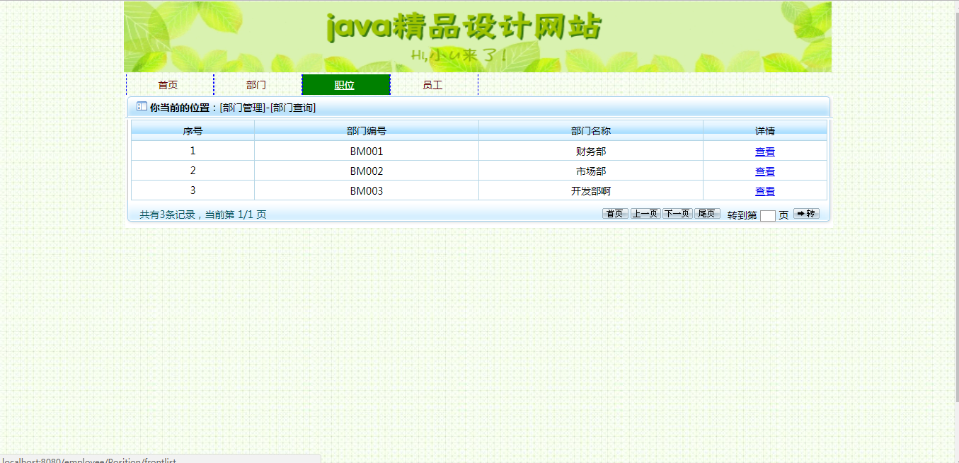Select the 市场部 department name cell
The height and width of the screenshot is (463, 959).
click(x=591, y=171)
